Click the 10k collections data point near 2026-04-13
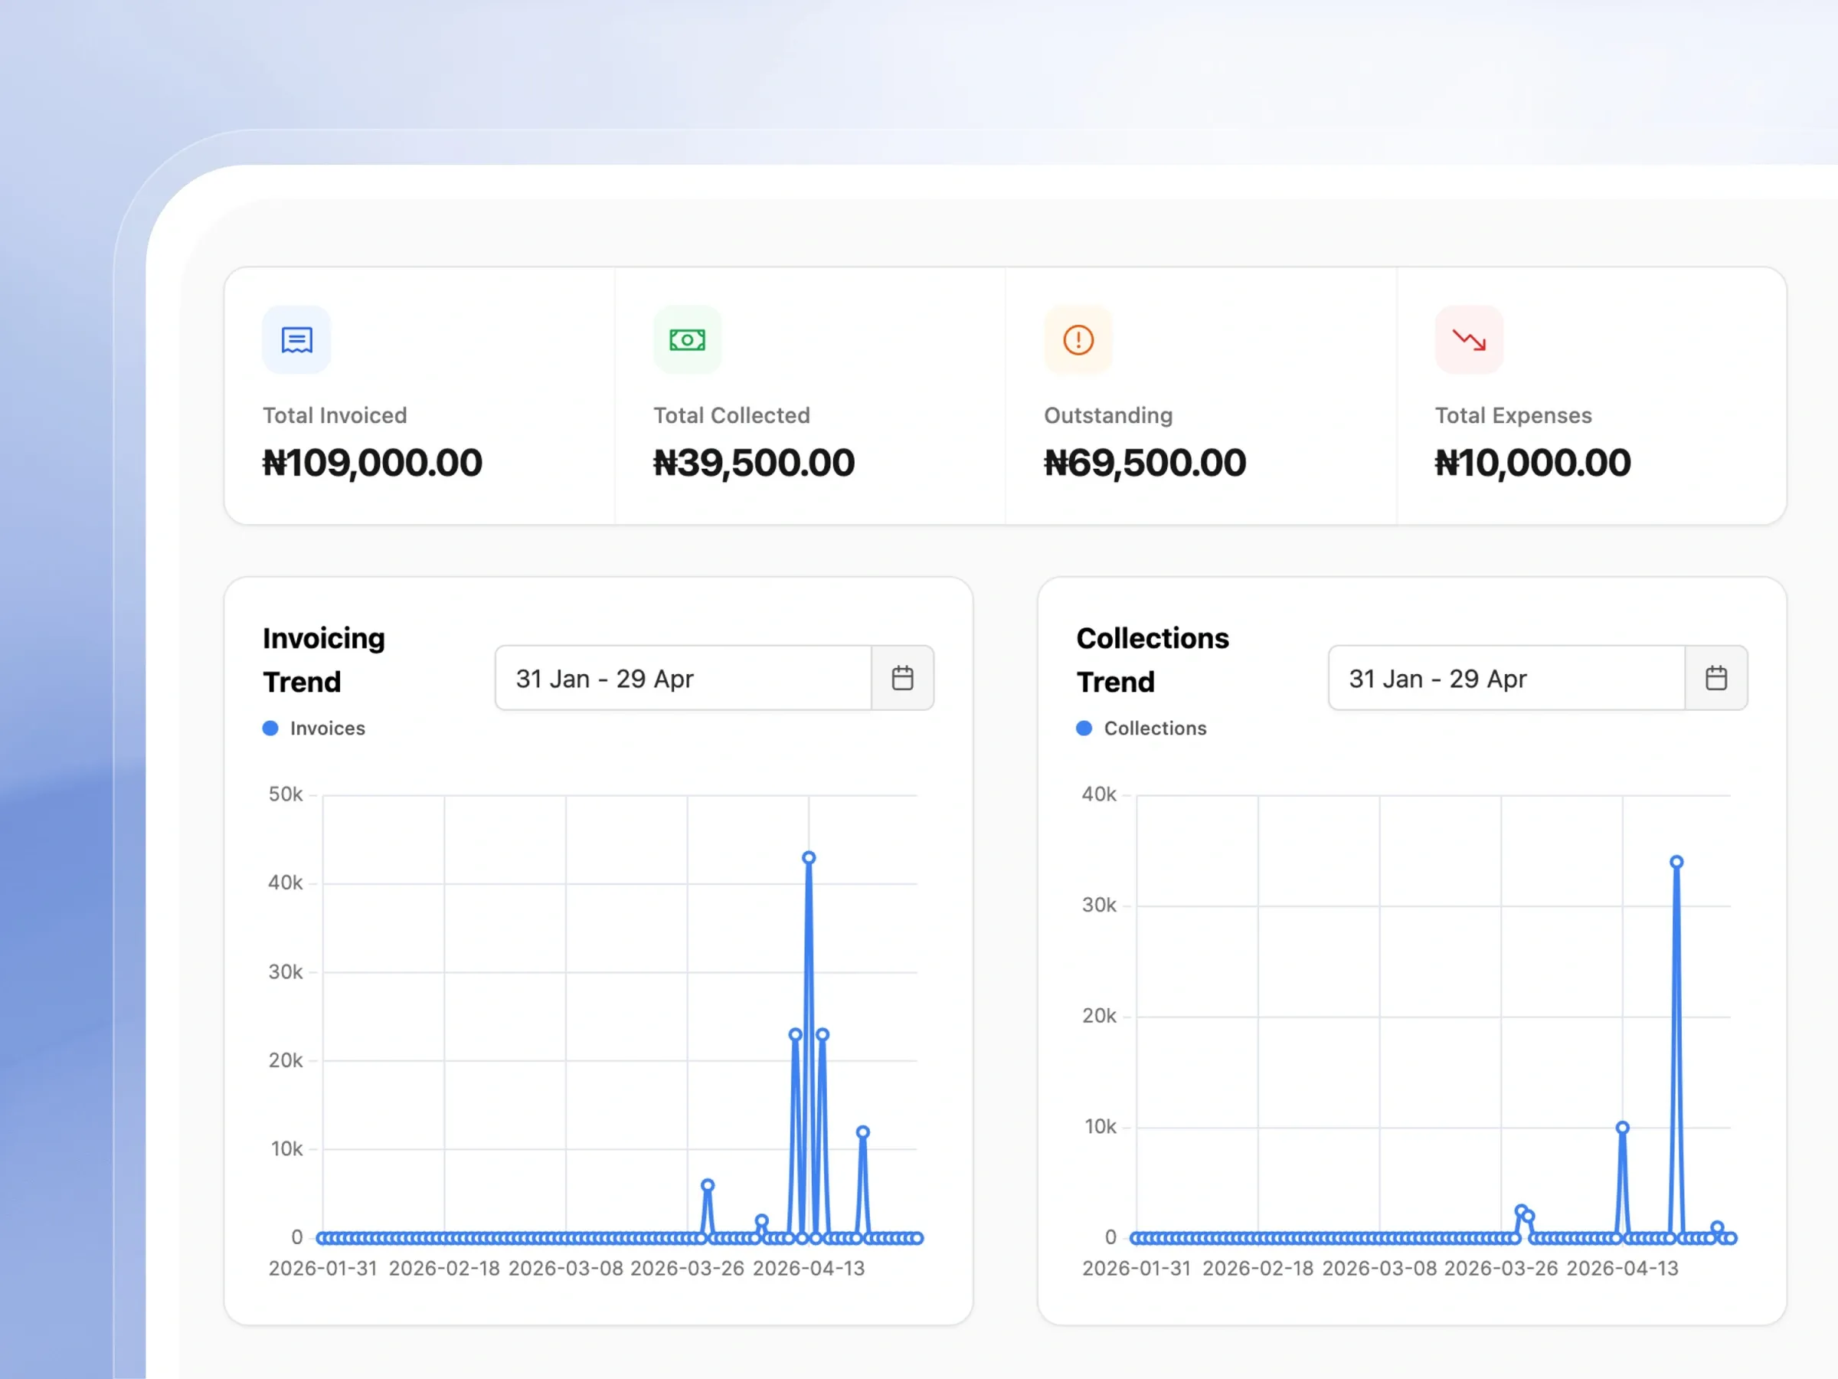Screen dimensions: 1838x1379 [1622, 1128]
